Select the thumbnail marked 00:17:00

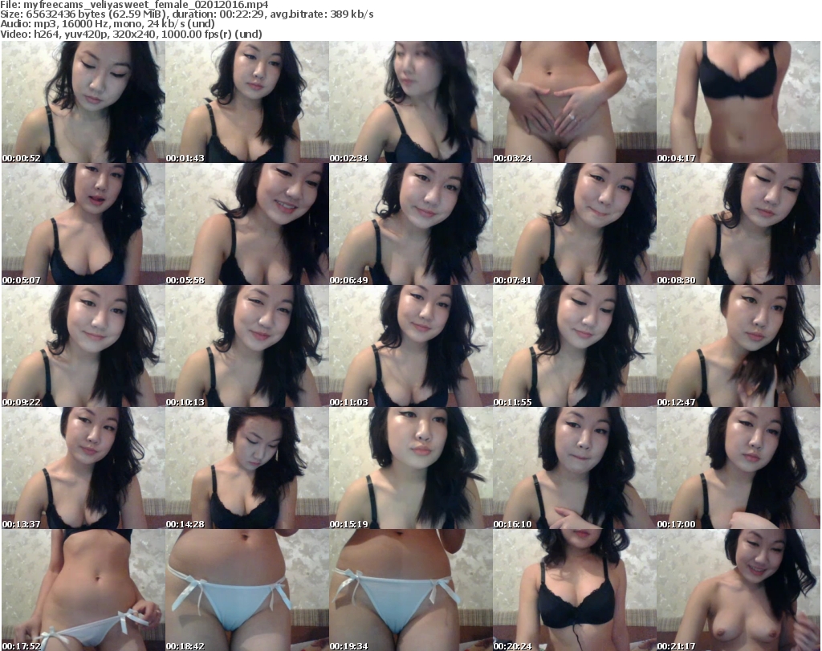[x=739, y=468]
